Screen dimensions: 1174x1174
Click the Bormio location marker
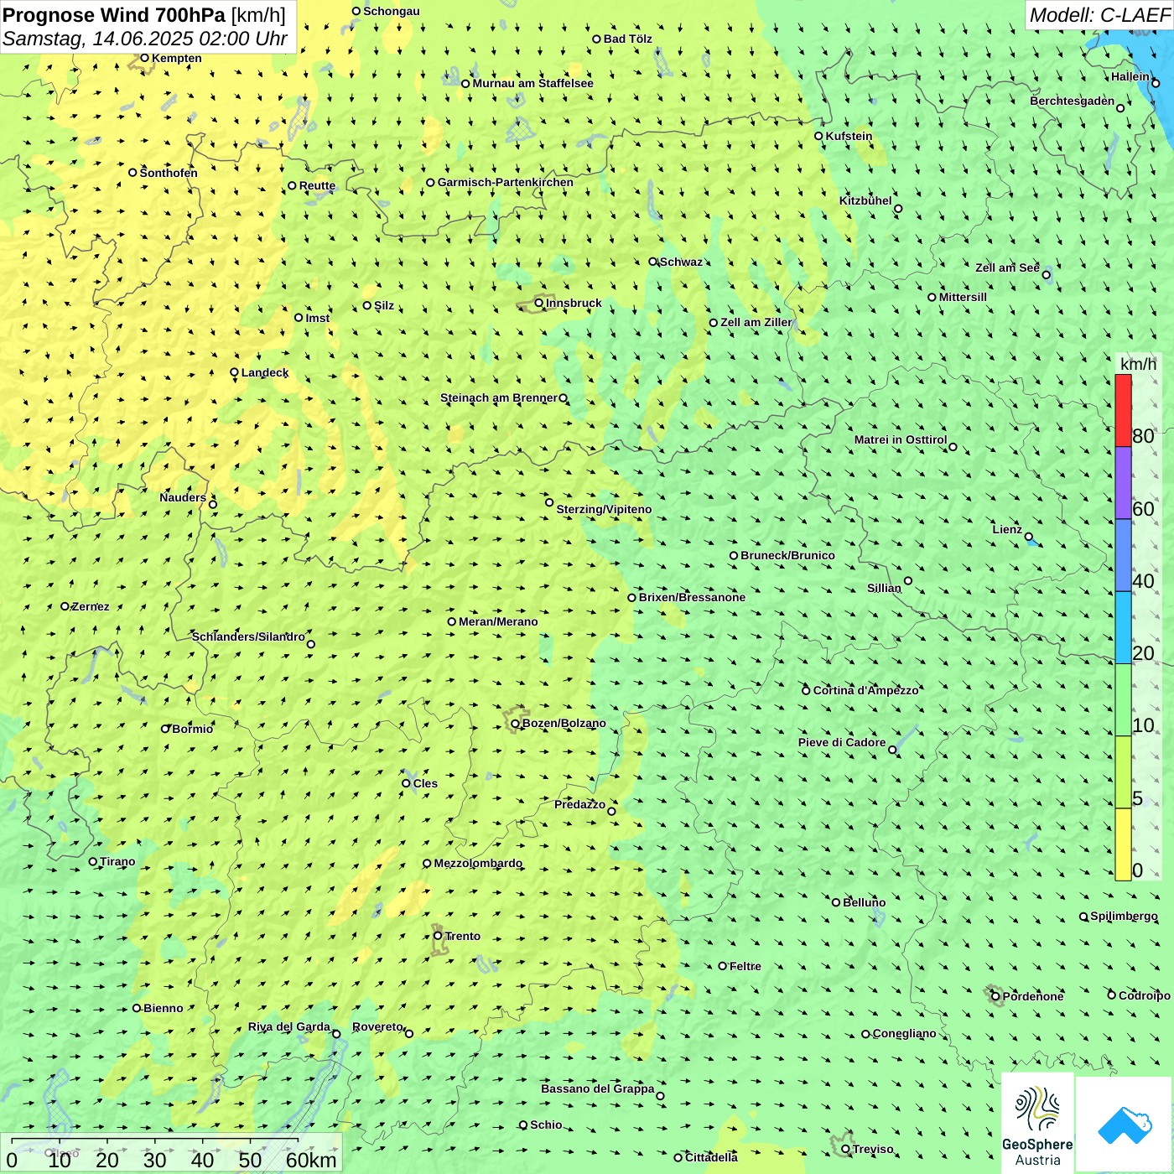click(165, 729)
